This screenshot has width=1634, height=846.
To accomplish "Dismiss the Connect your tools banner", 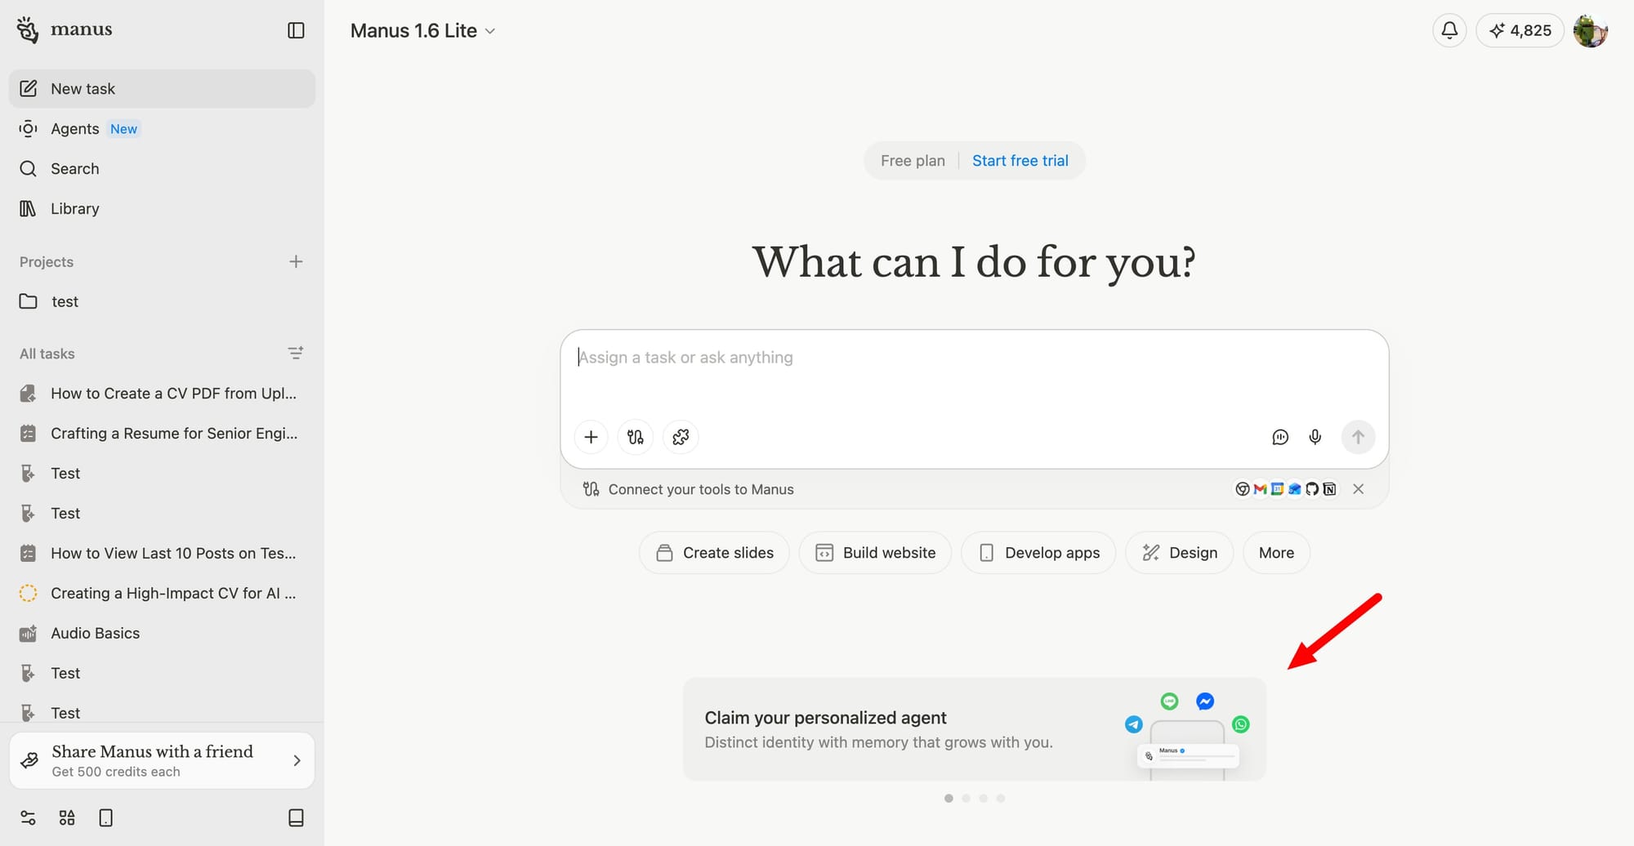I will pyautogui.click(x=1358, y=489).
